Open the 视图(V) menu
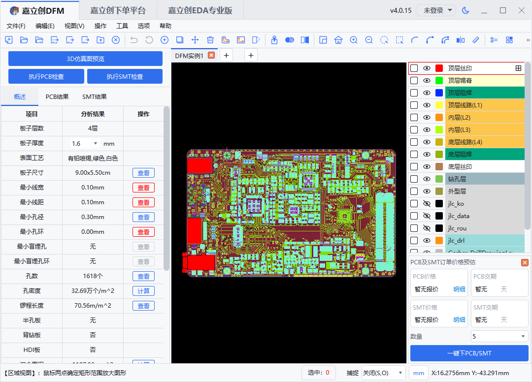The height and width of the screenshot is (382, 532). [x=74, y=26]
